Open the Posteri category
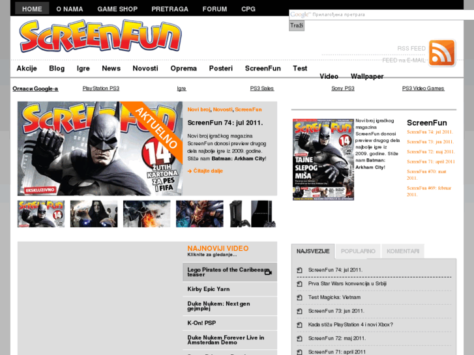The image size is (474, 355). point(220,68)
